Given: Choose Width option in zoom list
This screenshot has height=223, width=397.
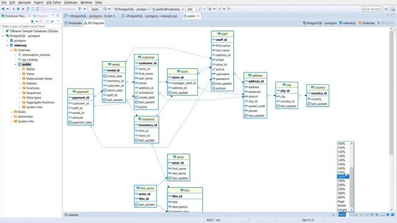Looking at the screenshot, I should pos(342,206).
